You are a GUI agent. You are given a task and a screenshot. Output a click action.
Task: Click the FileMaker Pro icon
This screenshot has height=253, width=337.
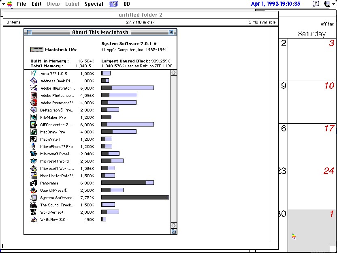(x=34, y=118)
